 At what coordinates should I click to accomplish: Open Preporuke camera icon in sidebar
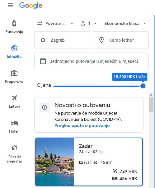(14, 73)
